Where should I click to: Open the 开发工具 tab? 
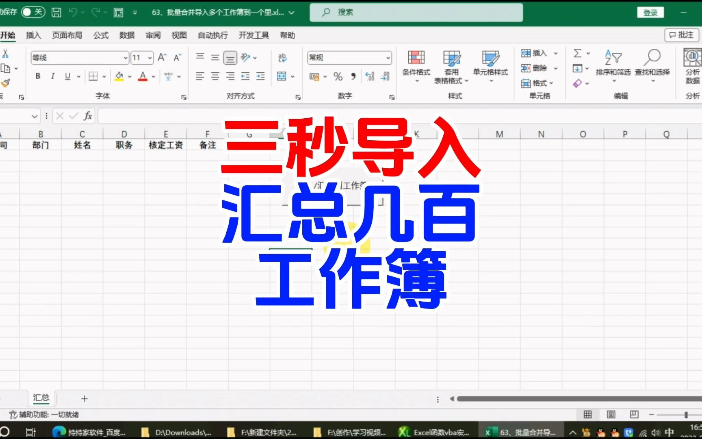click(x=253, y=35)
